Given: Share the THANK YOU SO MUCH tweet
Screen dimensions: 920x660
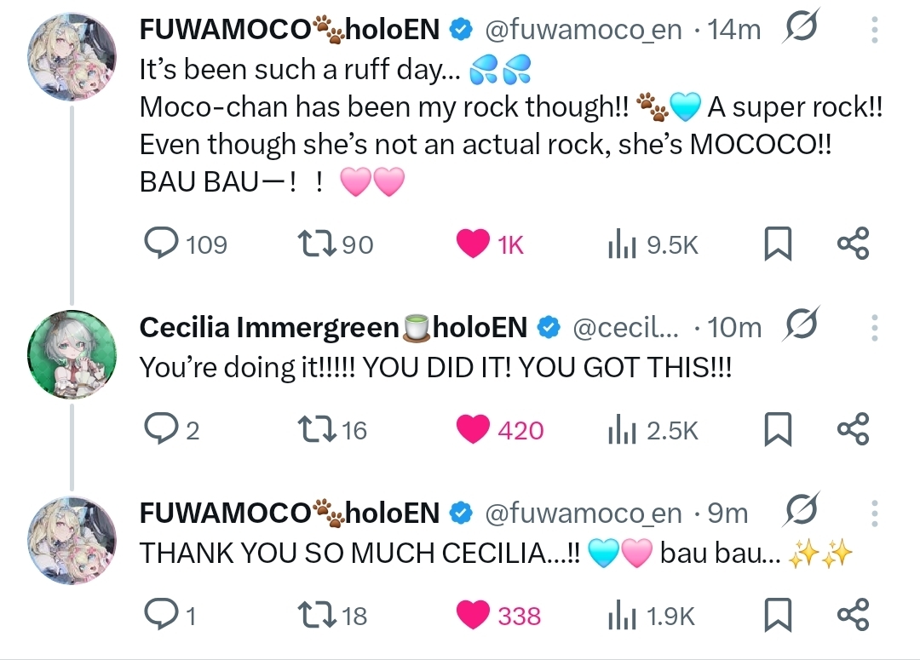Looking at the screenshot, I should click(853, 615).
